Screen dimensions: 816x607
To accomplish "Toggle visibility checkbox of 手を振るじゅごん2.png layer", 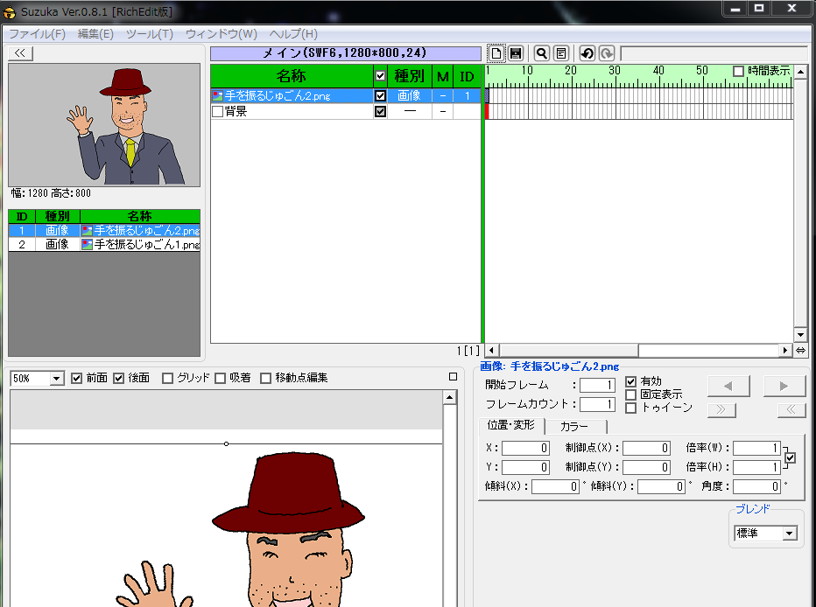I will 380,95.
